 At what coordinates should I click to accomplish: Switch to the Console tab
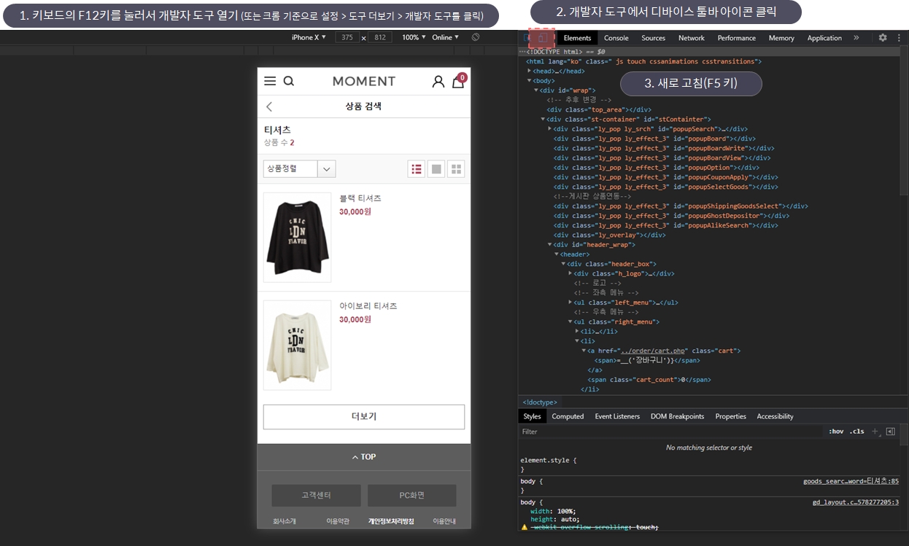tap(616, 38)
